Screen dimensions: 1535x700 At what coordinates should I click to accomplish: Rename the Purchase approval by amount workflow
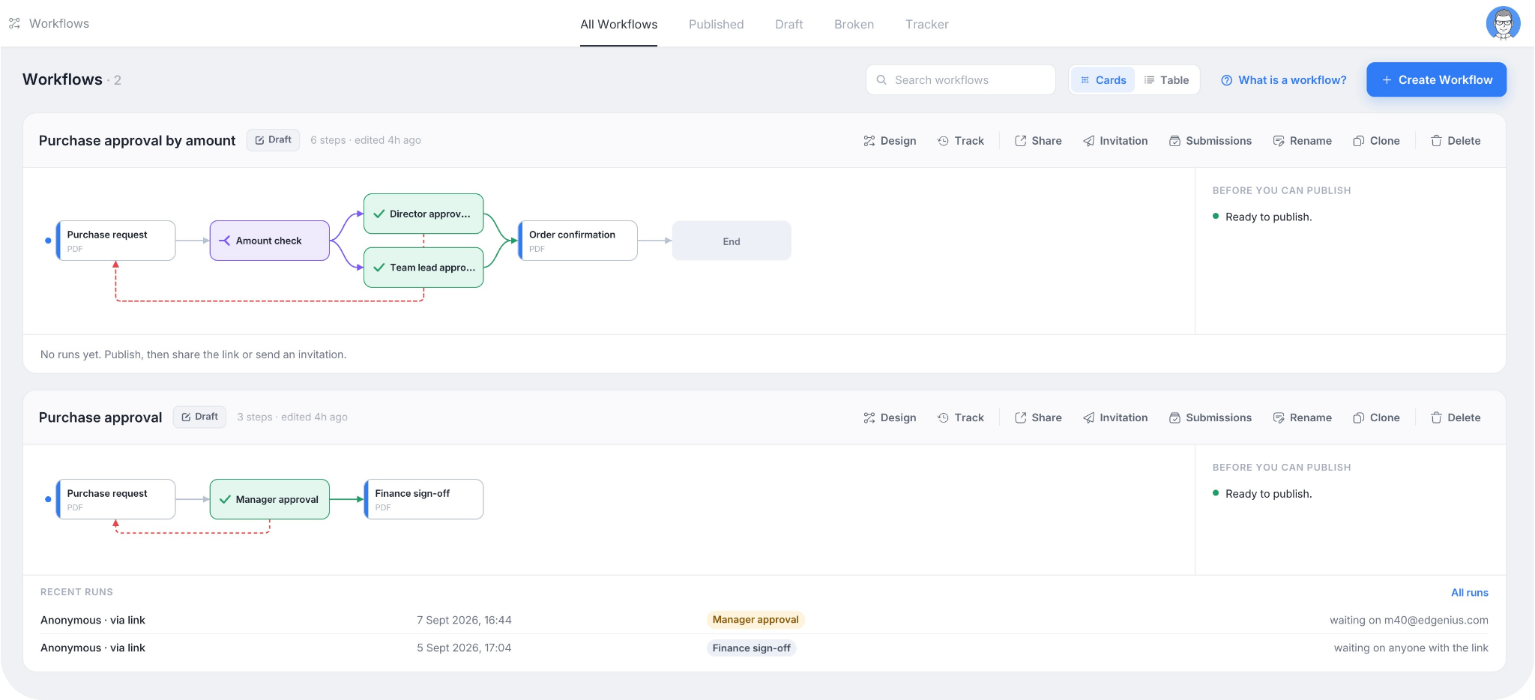click(1303, 141)
